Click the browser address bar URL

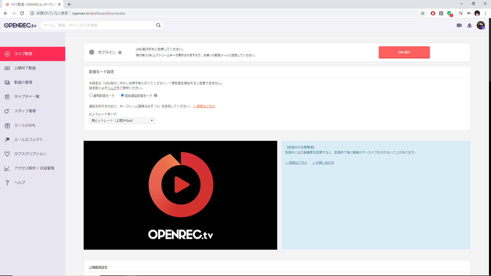click(99, 13)
